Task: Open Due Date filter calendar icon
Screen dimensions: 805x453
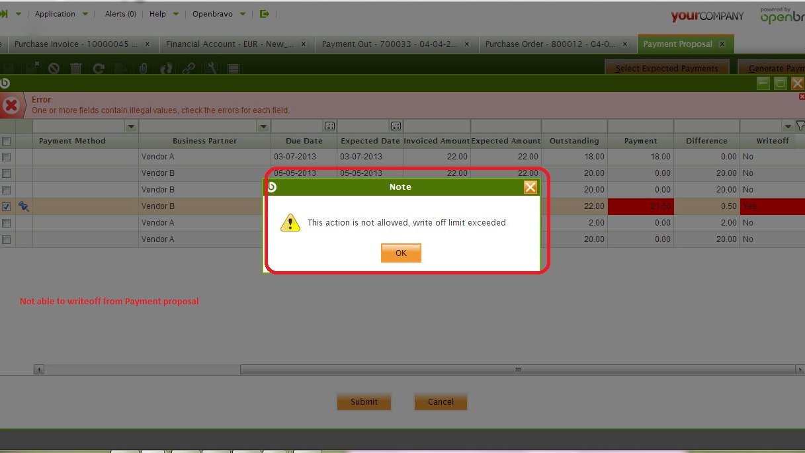Action: [329, 126]
